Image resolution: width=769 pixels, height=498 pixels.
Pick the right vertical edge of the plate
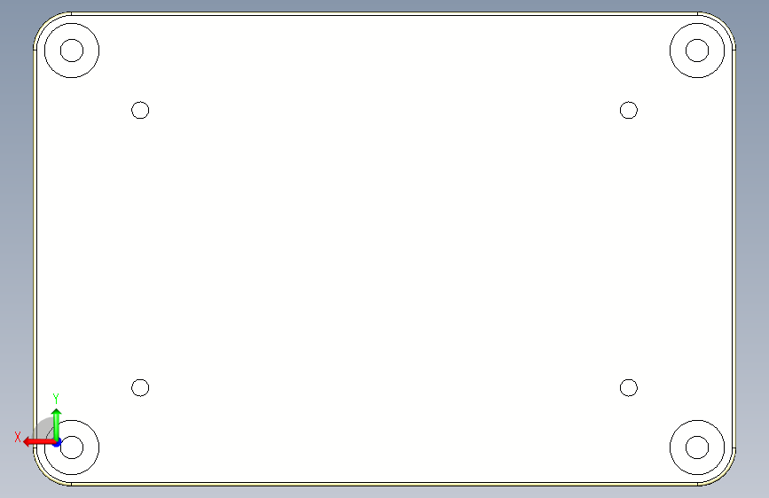734,249
